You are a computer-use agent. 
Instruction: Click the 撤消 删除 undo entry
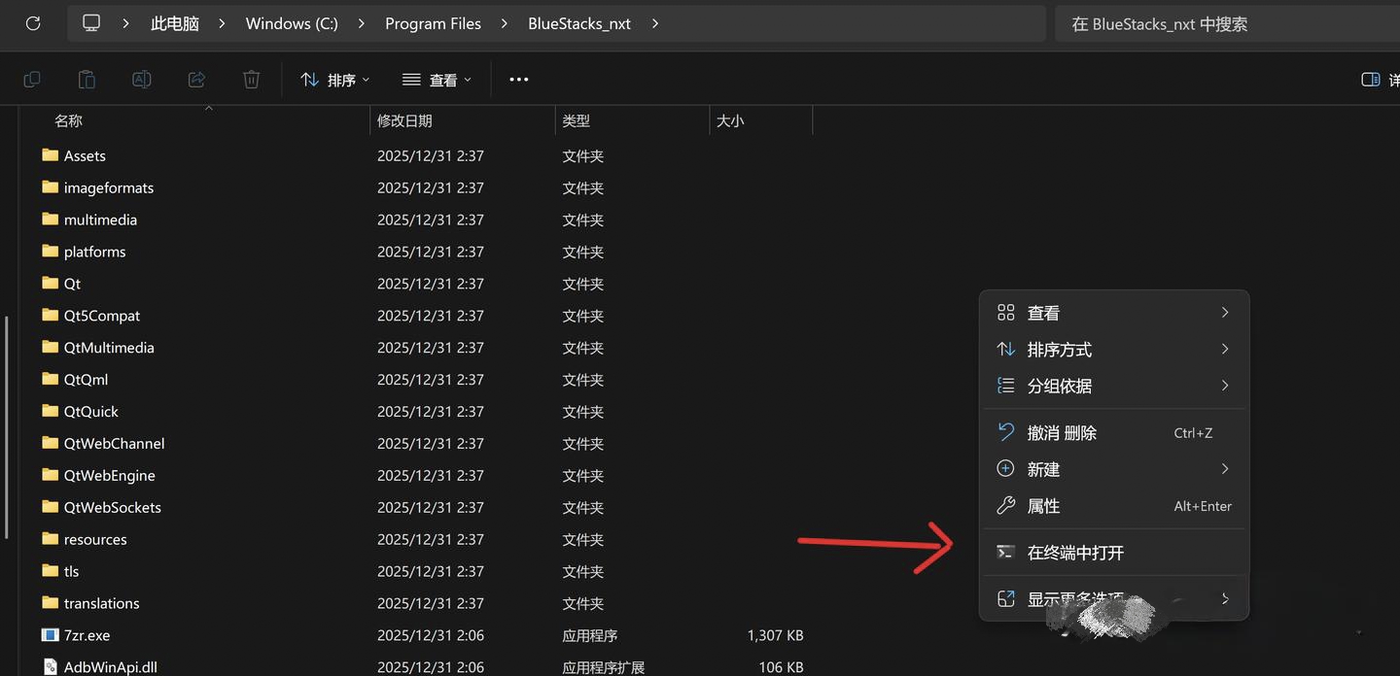point(1062,431)
